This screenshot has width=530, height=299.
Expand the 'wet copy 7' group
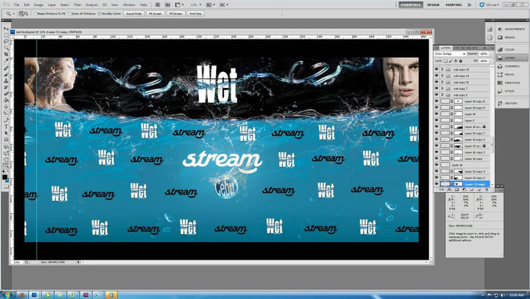coord(442,88)
